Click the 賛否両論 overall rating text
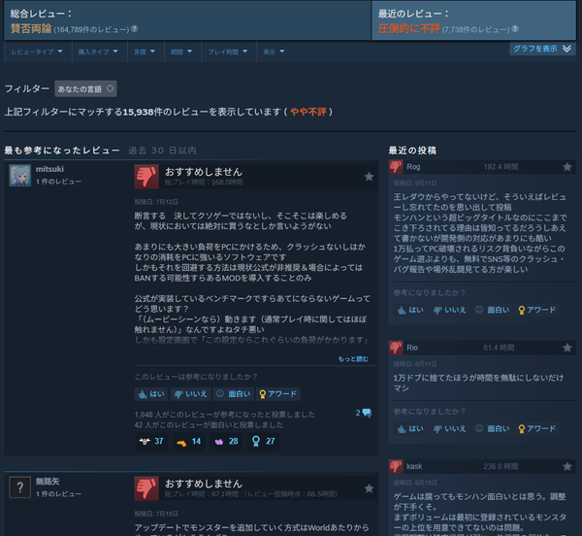This screenshot has width=582, height=536. 31,28
